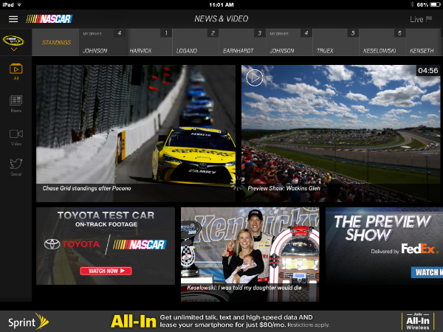Open the Standings tab
443x332 pixels.
click(x=56, y=42)
